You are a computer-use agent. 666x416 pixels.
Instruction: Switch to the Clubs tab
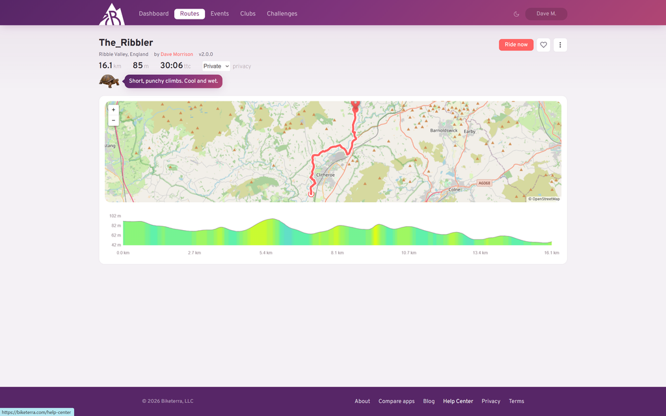[x=248, y=14]
